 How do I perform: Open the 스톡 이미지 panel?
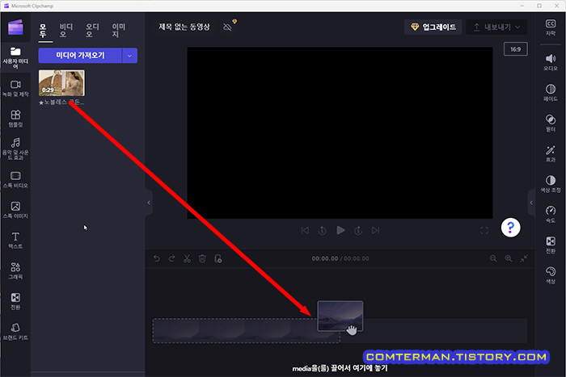[15, 210]
